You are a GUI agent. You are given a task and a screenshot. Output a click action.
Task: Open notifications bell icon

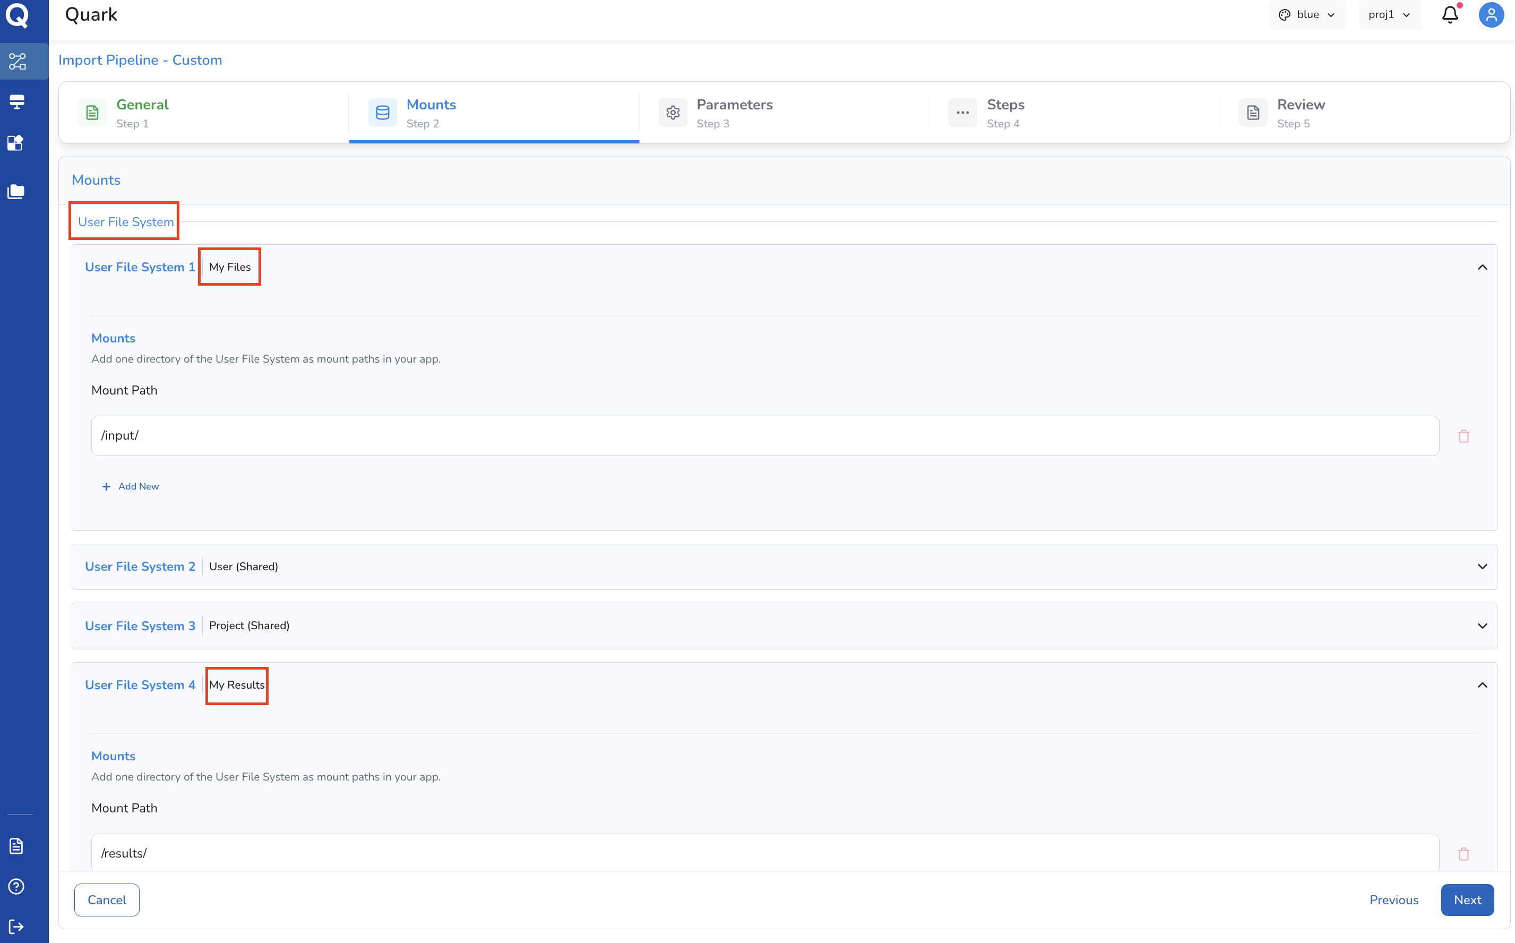[1450, 14]
